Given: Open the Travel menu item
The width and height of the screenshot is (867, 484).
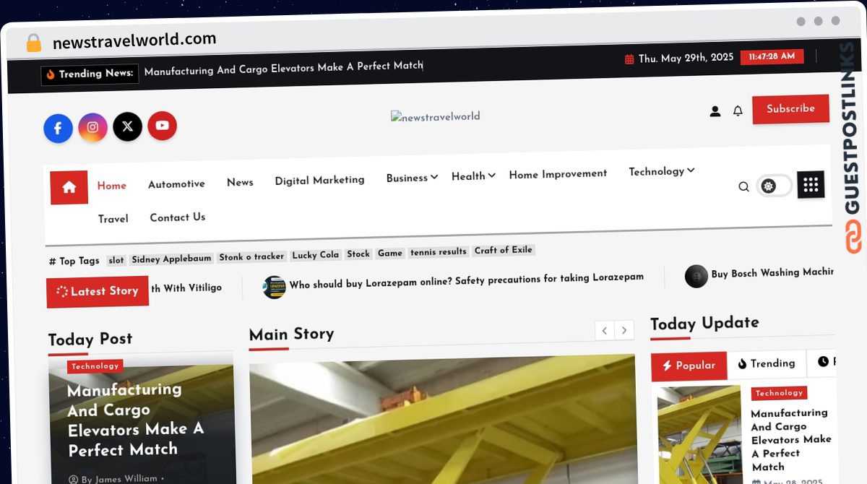Looking at the screenshot, I should 113,219.
